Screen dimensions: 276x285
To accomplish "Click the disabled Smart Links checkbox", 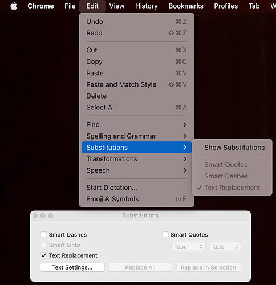I will click(x=43, y=245).
